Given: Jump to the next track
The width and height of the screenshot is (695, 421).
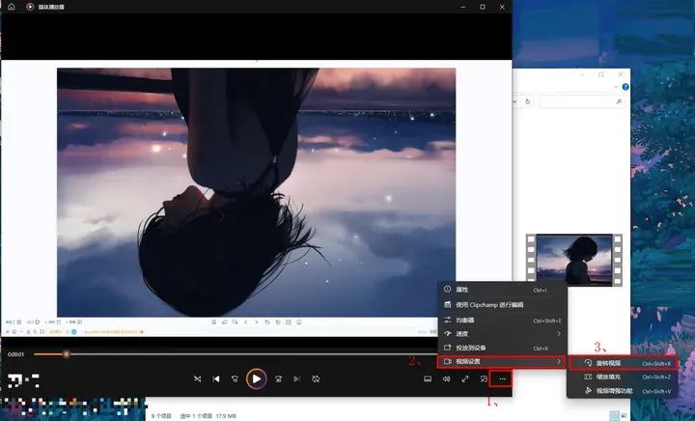Looking at the screenshot, I should (x=297, y=379).
